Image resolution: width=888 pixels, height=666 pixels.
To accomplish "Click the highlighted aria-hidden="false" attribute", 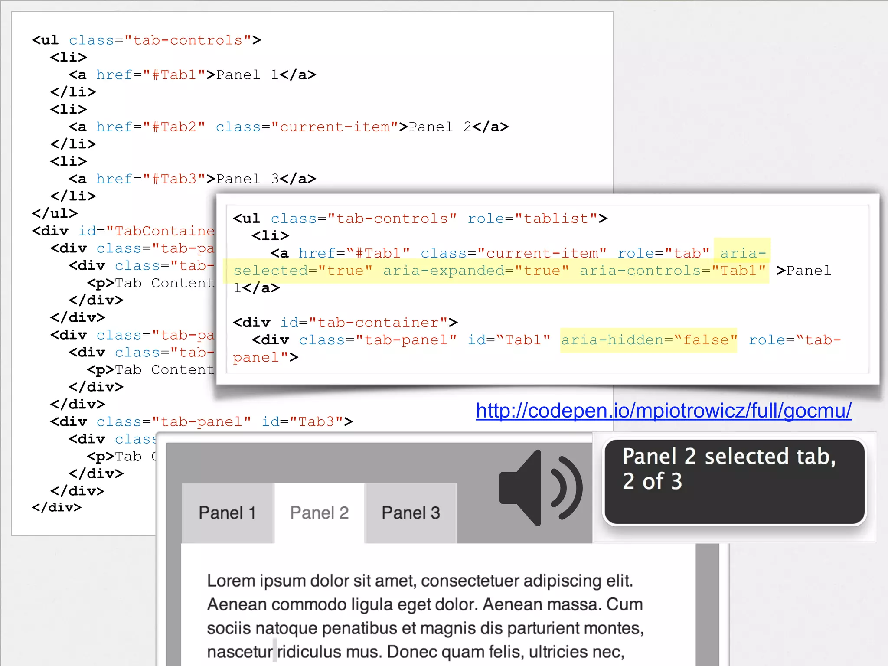I will (649, 340).
